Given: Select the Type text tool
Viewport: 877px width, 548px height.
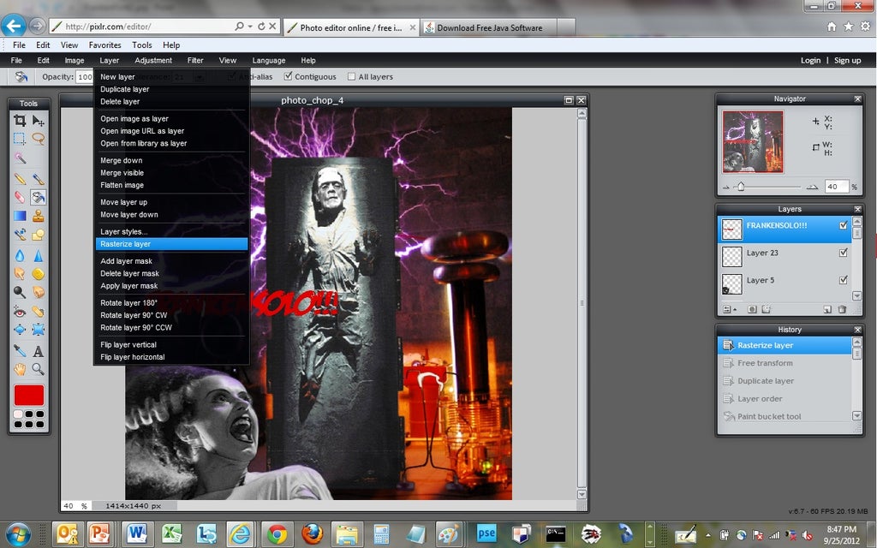Looking at the screenshot, I should [x=38, y=350].
